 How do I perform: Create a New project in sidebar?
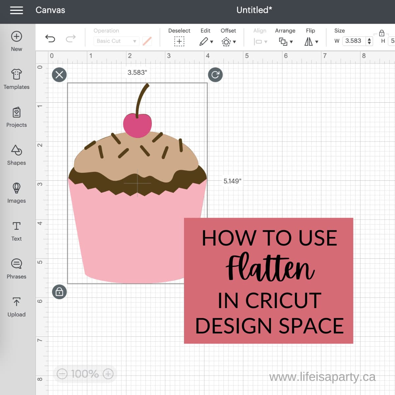pyautogui.click(x=16, y=41)
